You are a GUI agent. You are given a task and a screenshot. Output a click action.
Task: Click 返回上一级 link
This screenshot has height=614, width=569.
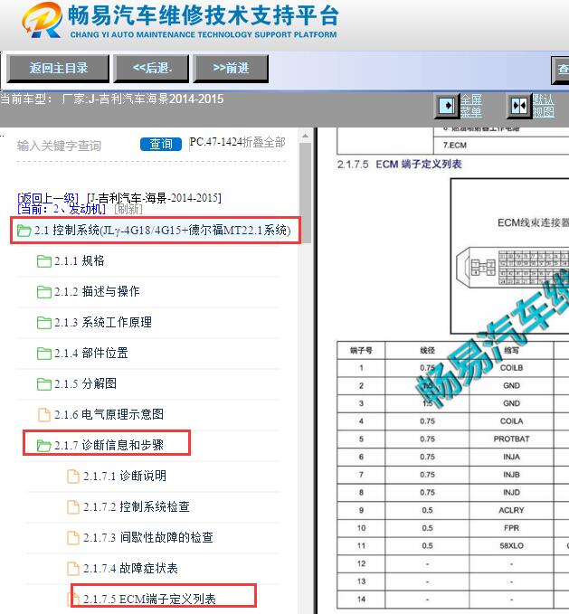pos(48,198)
